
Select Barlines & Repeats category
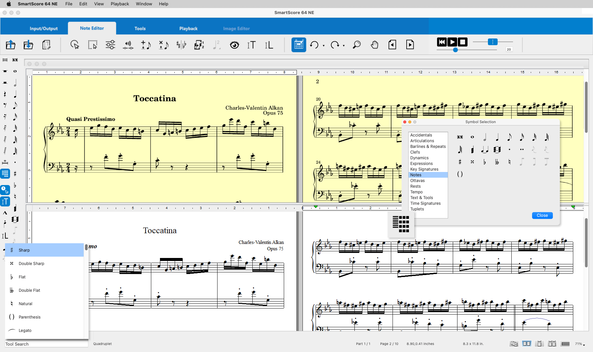coord(428,147)
